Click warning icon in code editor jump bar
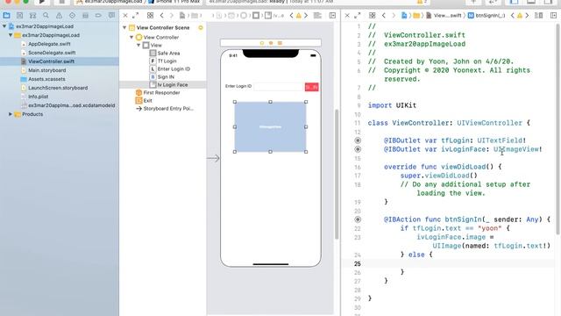The width and height of the screenshot is (561, 316). coord(520,16)
